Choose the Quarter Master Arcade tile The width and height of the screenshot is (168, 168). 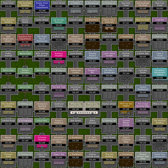pos(126,123)
